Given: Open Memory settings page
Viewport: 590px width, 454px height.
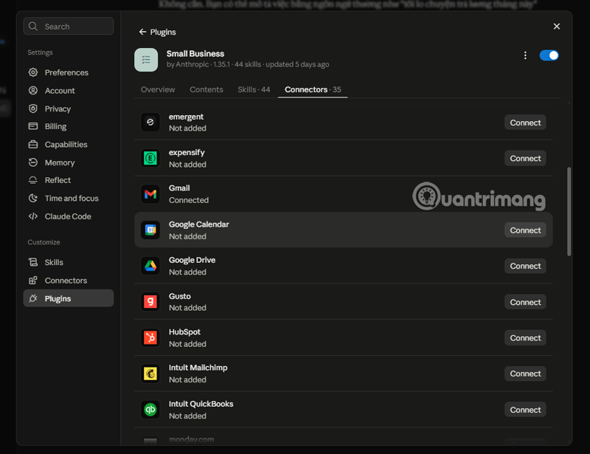Looking at the screenshot, I should 68,162.
